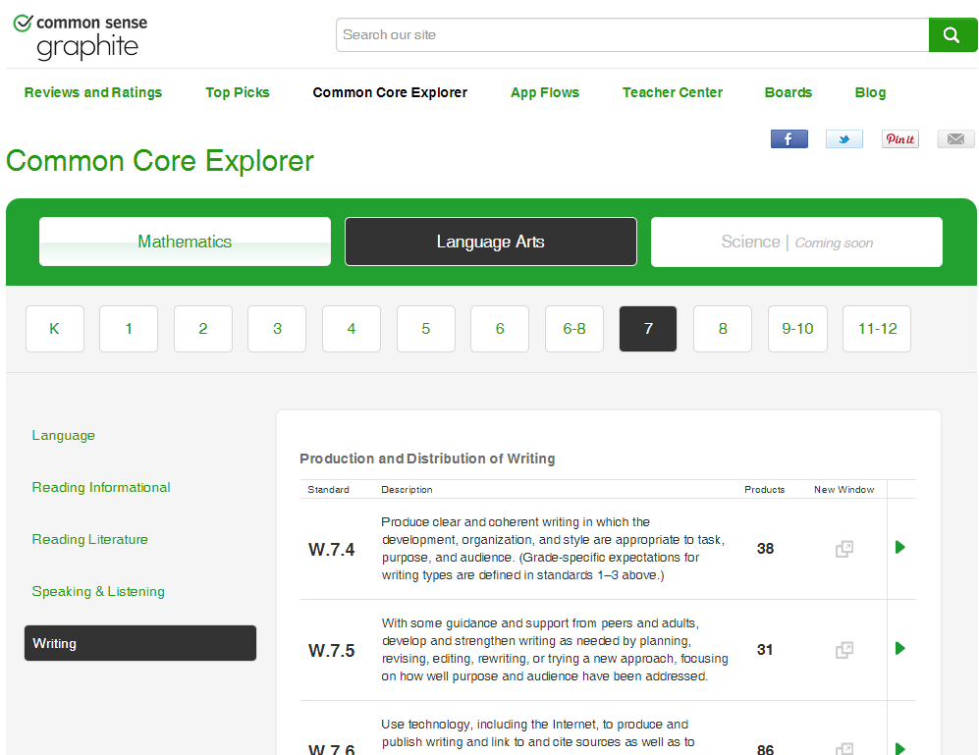Click standard code W.7.5
This screenshot has height=755, width=979.
pos(332,651)
